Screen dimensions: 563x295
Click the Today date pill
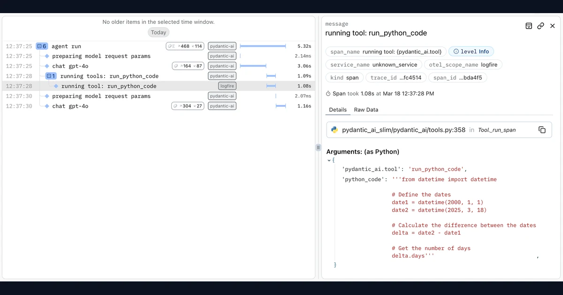coord(159,32)
